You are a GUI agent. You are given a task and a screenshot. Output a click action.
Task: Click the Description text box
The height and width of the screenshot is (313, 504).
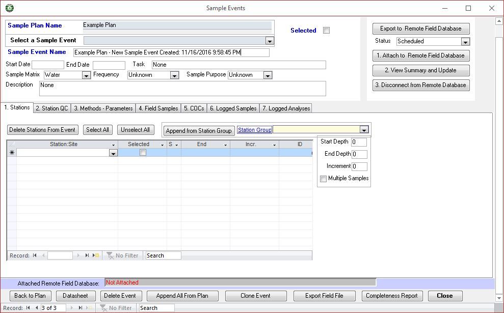pyautogui.click(x=182, y=89)
